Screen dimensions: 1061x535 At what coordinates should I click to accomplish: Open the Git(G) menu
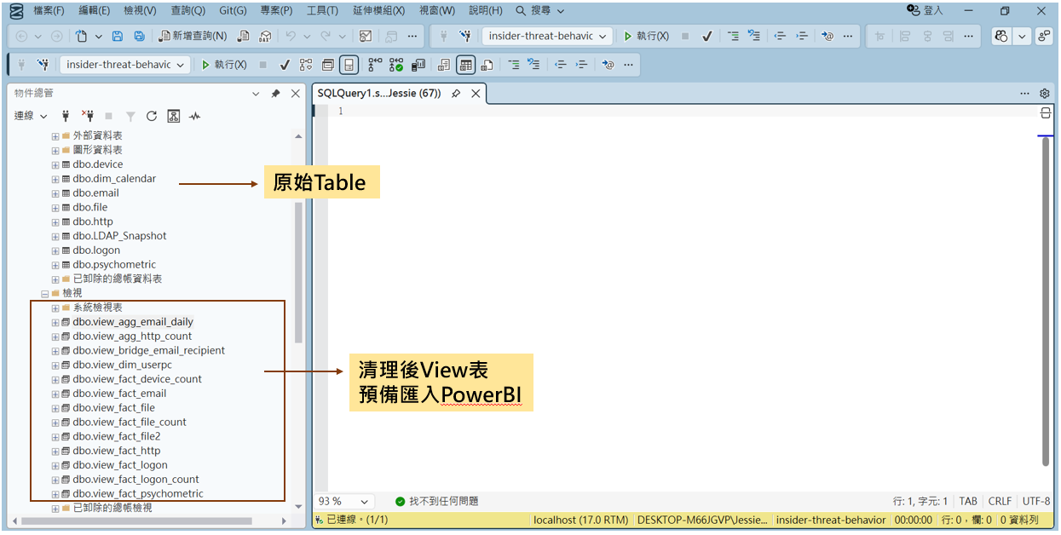pos(233,10)
